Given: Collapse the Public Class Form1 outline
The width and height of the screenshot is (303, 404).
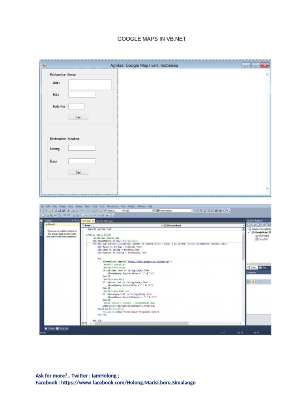Looking at the screenshot, I should tap(86, 235).
